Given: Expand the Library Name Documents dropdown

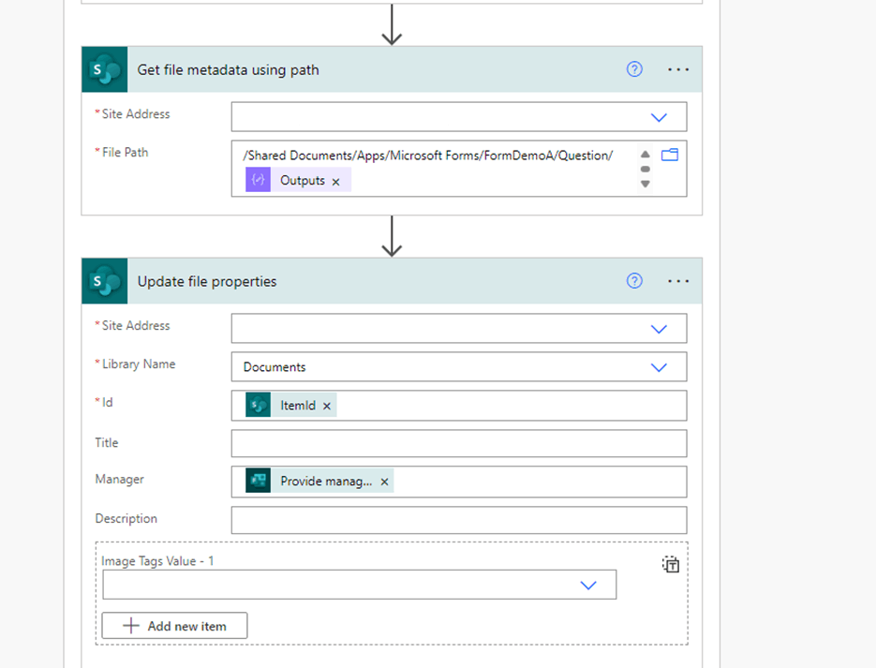Looking at the screenshot, I should coord(659,367).
